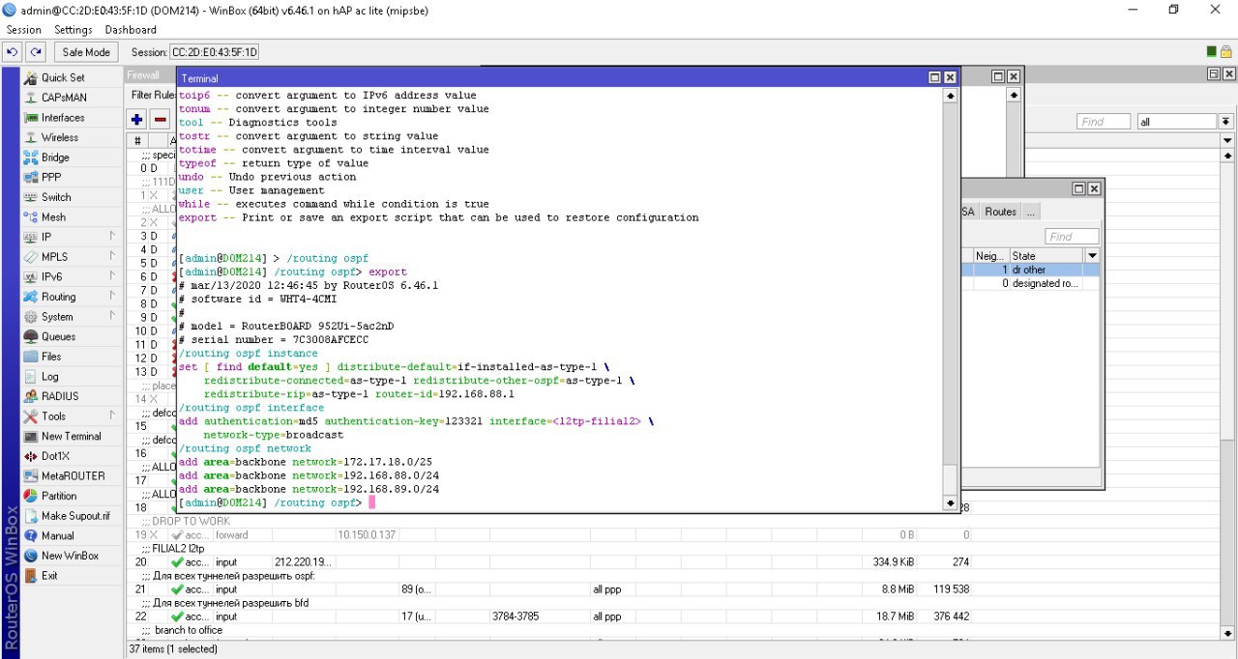Click Make Supout.rif
The height and width of the screenshot is (659, 1238).
click(x=75, y=516)
